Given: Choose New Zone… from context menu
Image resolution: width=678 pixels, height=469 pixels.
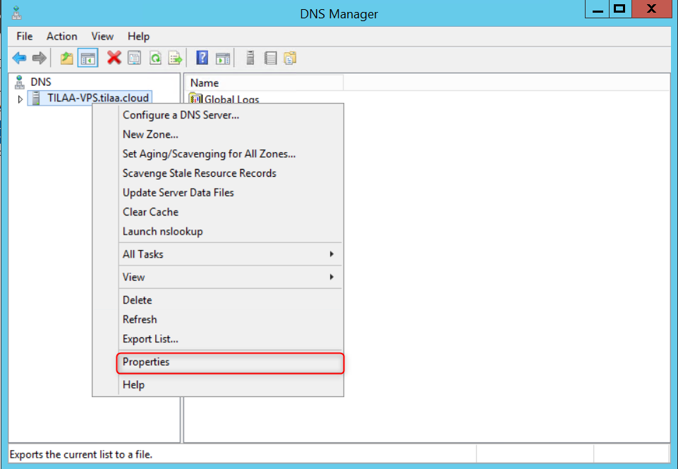Looking at the screenshot, I should (231, 135).
